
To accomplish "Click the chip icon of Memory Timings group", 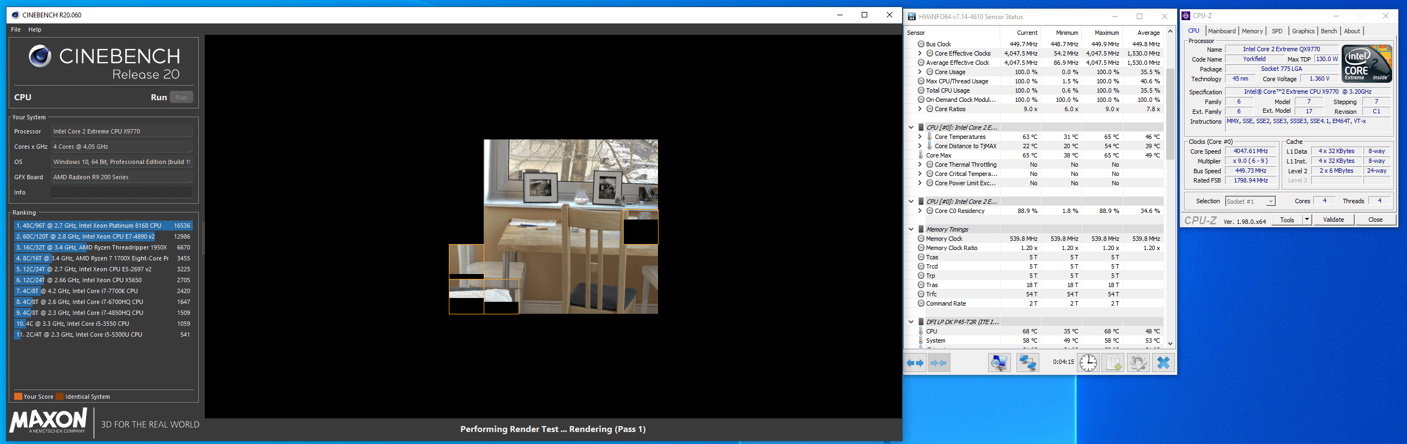I will 921,229.
